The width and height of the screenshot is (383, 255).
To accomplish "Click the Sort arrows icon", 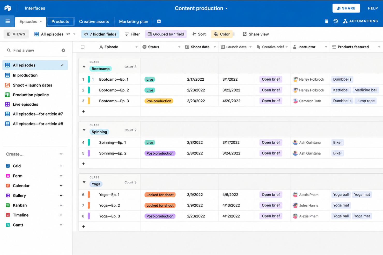I will coord(194,34).
